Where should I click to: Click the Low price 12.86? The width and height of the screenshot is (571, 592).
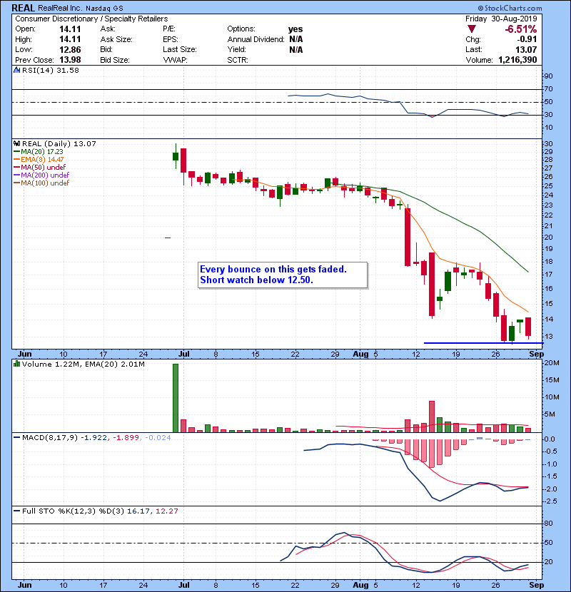[x=70, y=50]
